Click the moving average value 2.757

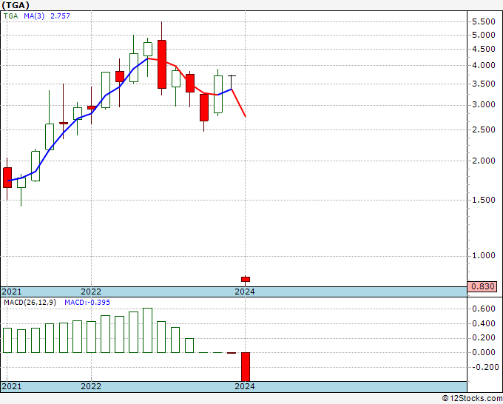click(x=60, y=16)
